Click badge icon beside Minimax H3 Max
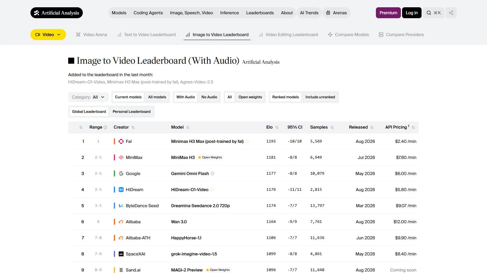 (247, 141)
